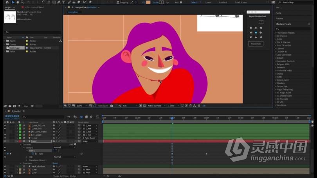Image resolution: width=317 pixels, height=178 pixels.
Task: Select the Learn workspace
Action: pyautogui.click(x=208, y=2)
